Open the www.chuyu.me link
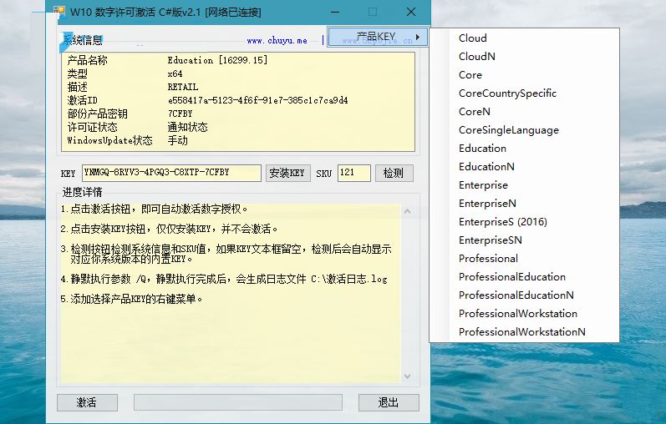This screenshot has height=424, width=666. pyautogui.click(x=277, y=41)
